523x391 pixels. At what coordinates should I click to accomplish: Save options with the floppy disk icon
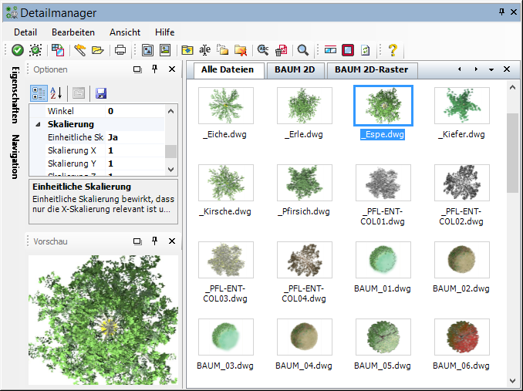click(101, 93)
